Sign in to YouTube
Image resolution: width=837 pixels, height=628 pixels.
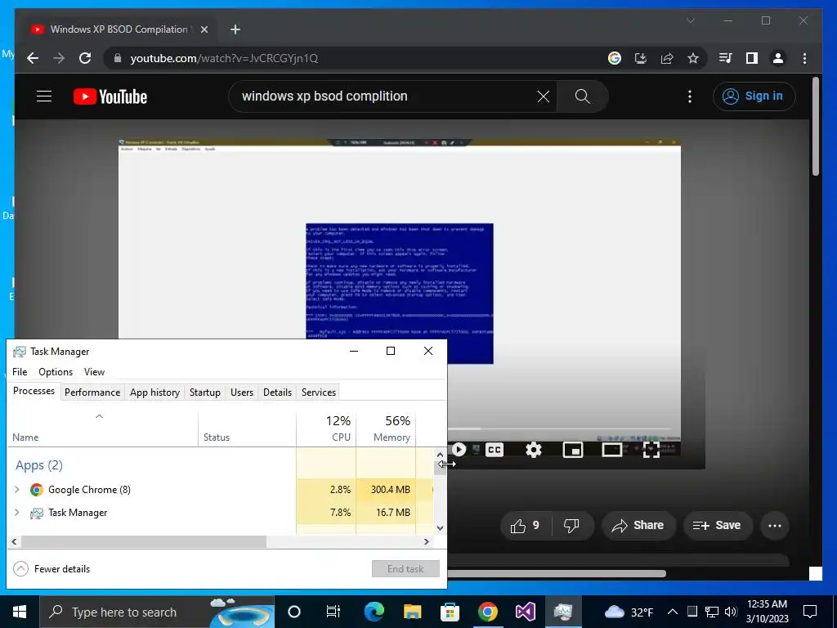[x=754, y=96]
